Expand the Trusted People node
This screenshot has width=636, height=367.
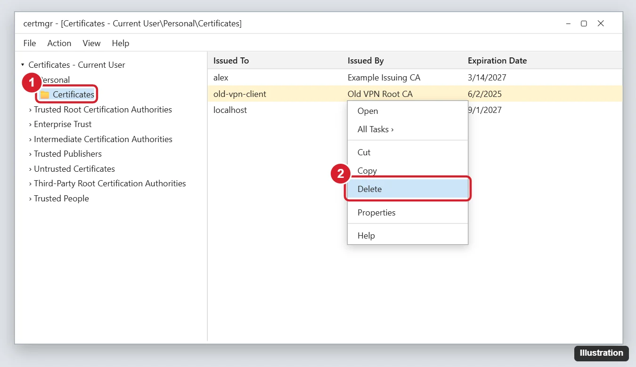[30, 199]
